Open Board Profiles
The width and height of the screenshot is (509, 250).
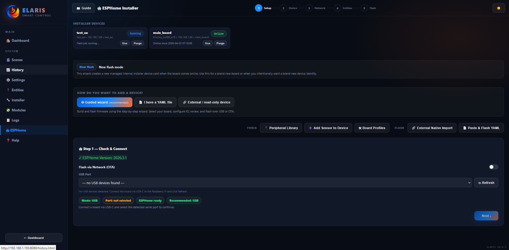coord(372,128)
